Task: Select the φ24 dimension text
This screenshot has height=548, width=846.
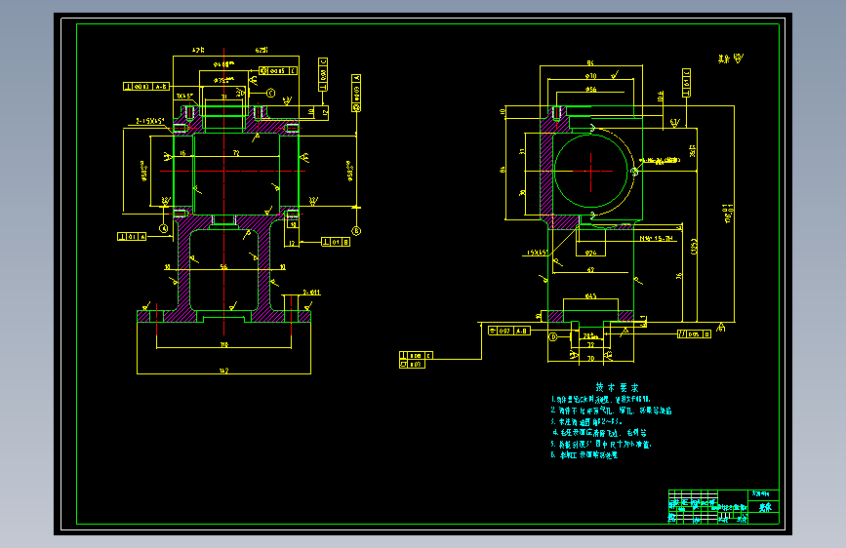Action: [590, 253]
